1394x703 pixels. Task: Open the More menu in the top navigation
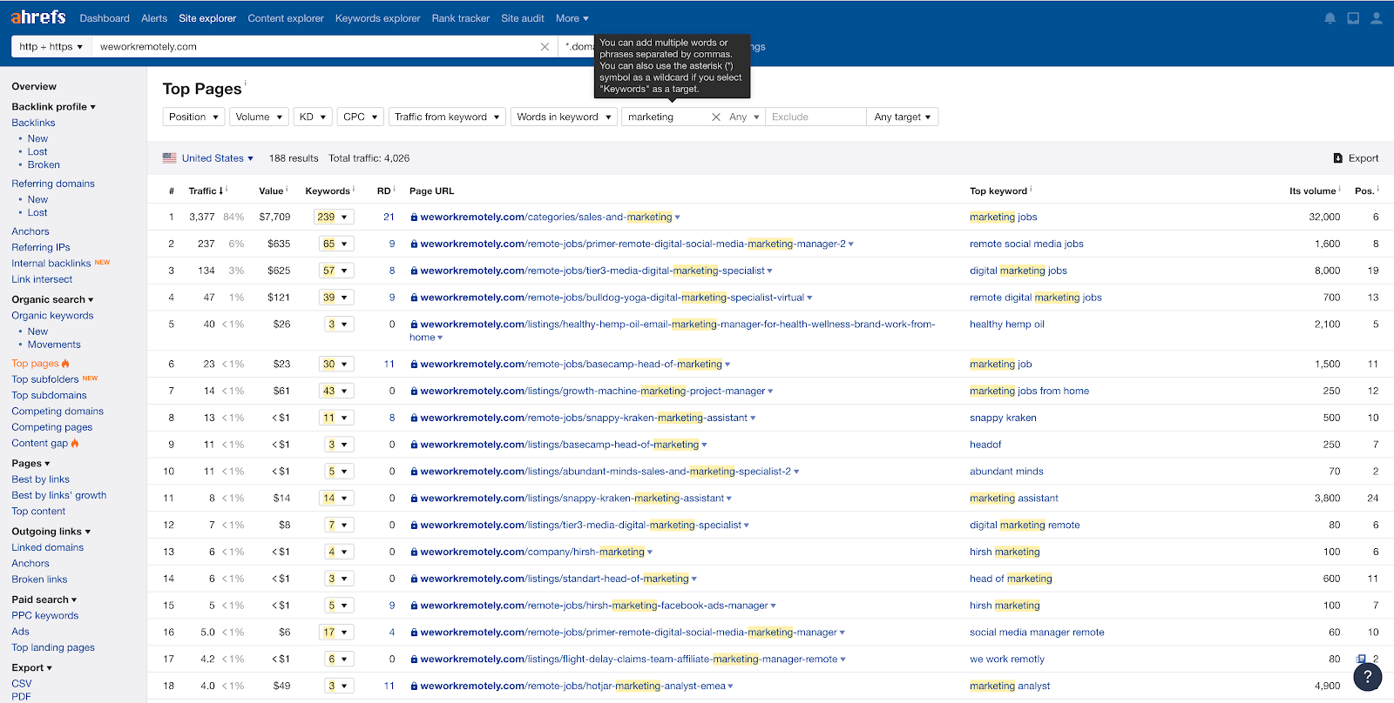572,18
